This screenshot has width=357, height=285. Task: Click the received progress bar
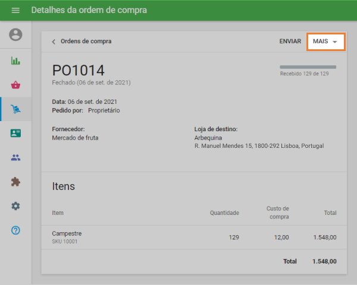312,67
